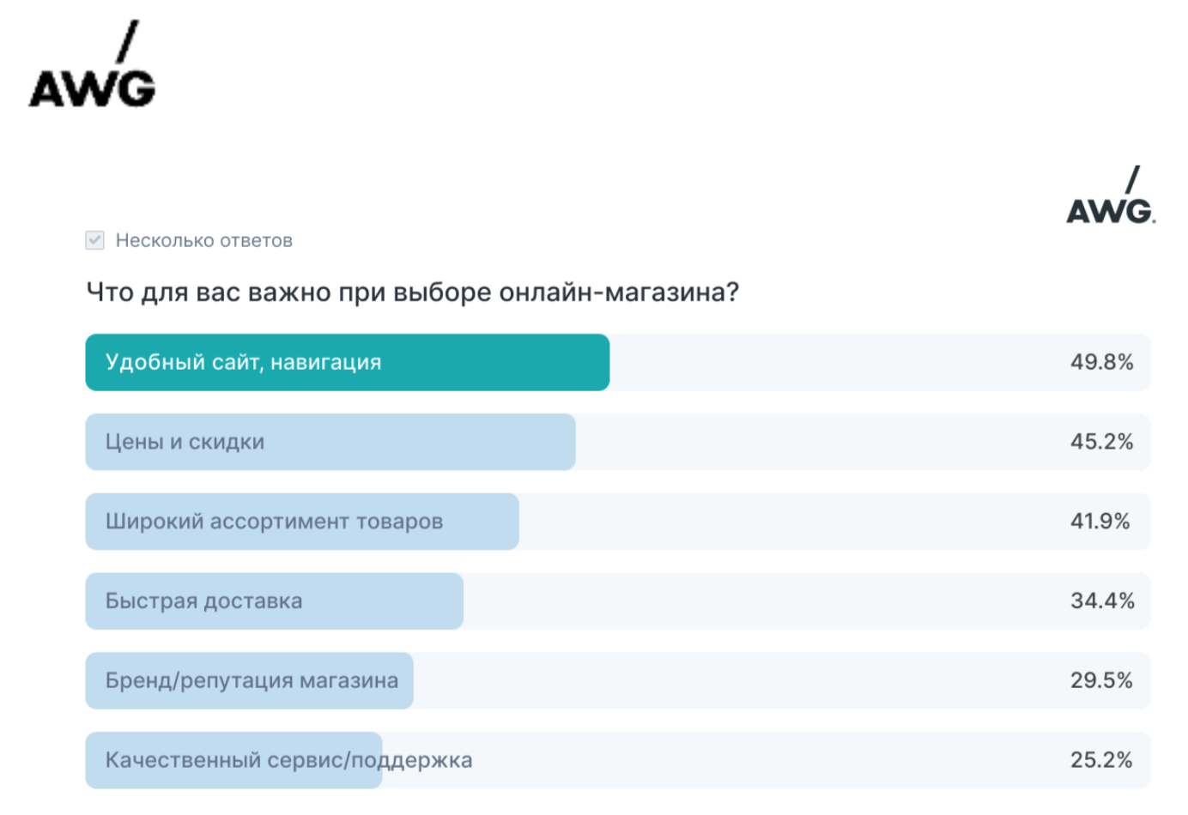Click the 25.2% result figure
This screenshot has width=1188, height=815.
1101,760
